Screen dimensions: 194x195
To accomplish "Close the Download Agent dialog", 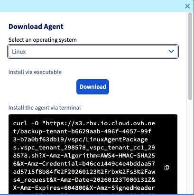I will pyautogui.click(x=187, y=6).
